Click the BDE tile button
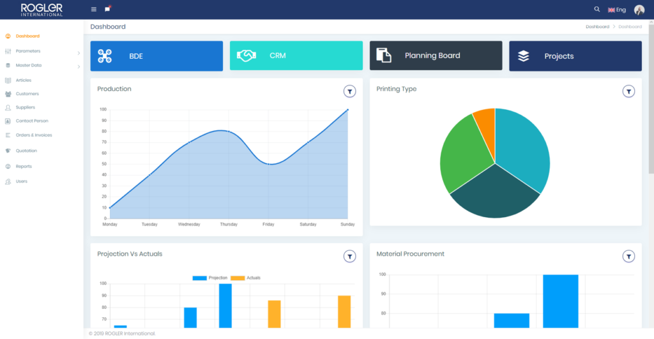The width and height of the screenshot is (654, 339). point(156,56)
